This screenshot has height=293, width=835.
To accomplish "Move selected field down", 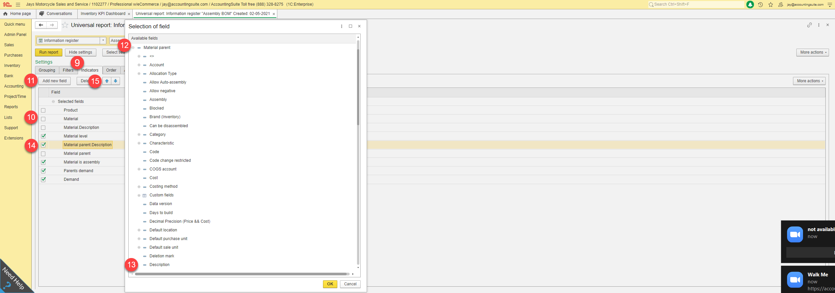I will 115,81.
